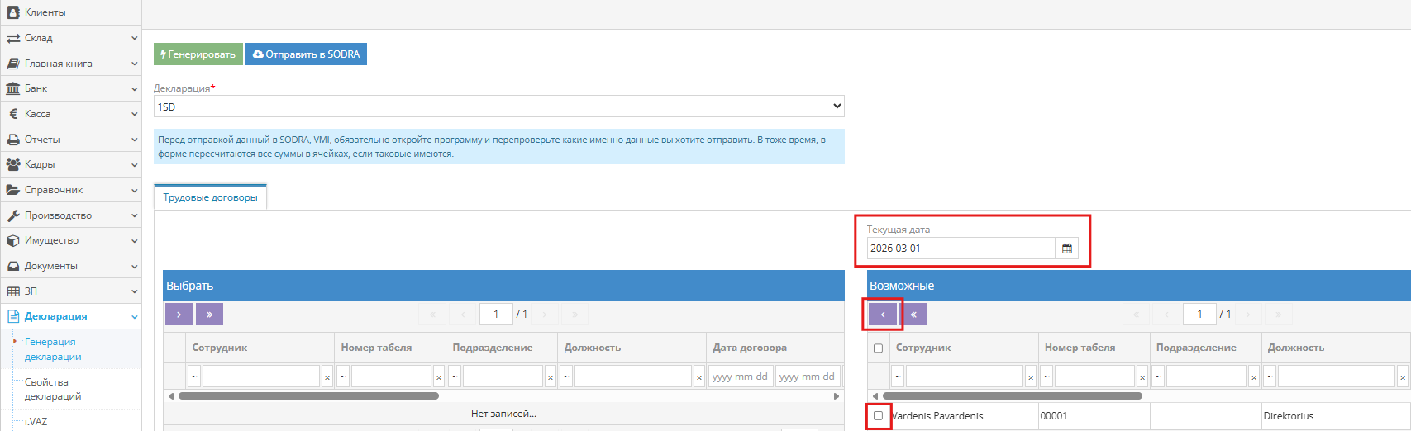1411x431 pixels.
Task: Clear Подразделение filter in Выбрать table
Action: point(551,377)
